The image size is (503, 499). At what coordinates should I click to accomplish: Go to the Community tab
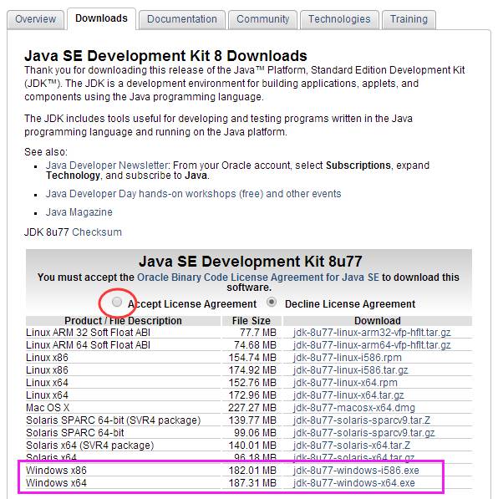262,19
